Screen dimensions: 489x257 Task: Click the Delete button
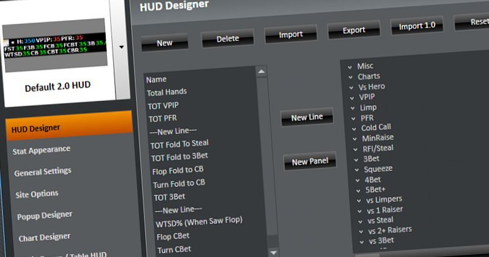pos(227,39)
